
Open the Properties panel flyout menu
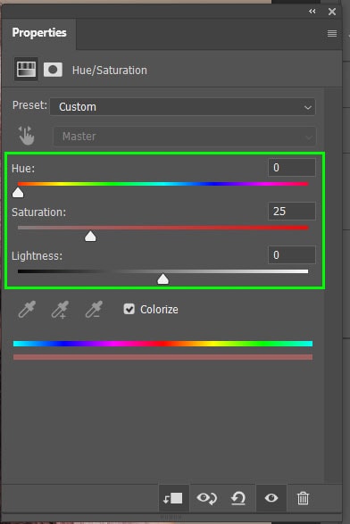coord(332,33)
